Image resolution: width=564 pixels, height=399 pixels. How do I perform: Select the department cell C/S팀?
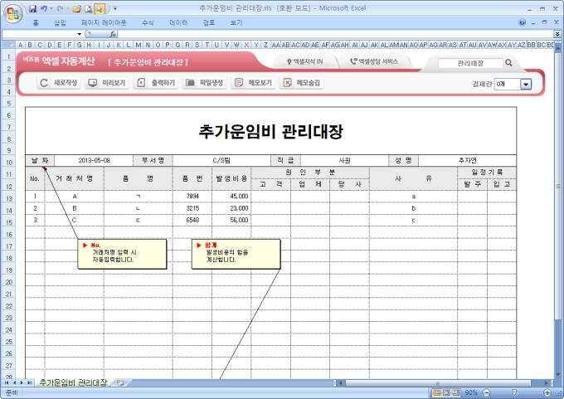pos(221,160)
